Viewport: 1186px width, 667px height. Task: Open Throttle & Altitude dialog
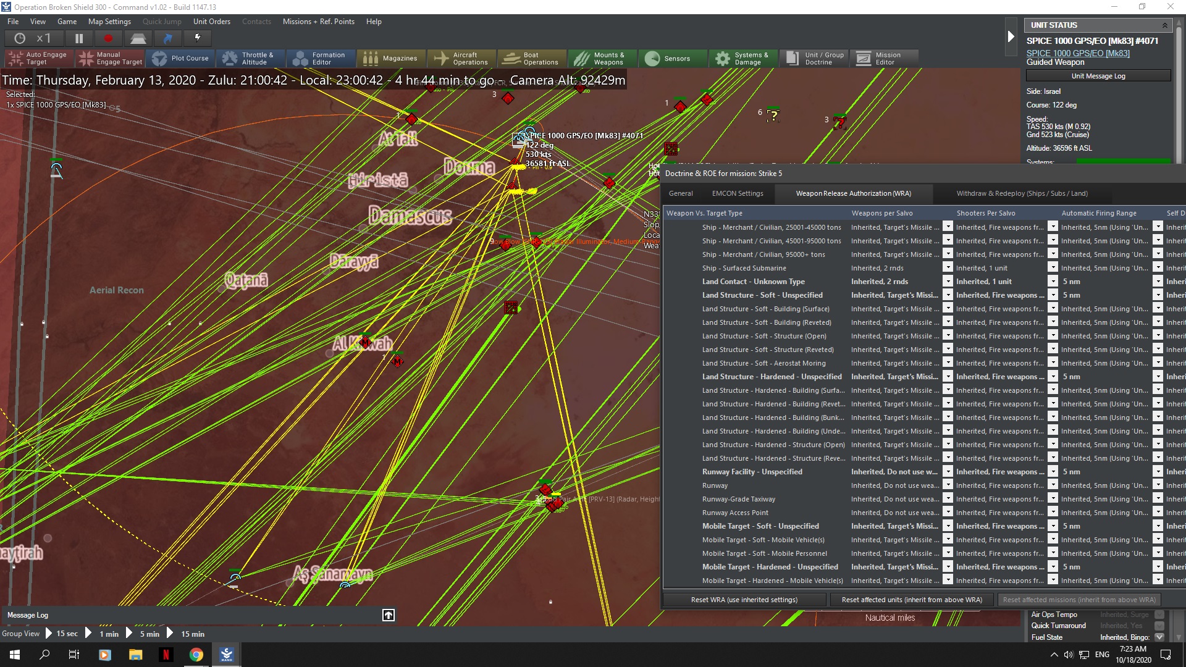[252, 59]
